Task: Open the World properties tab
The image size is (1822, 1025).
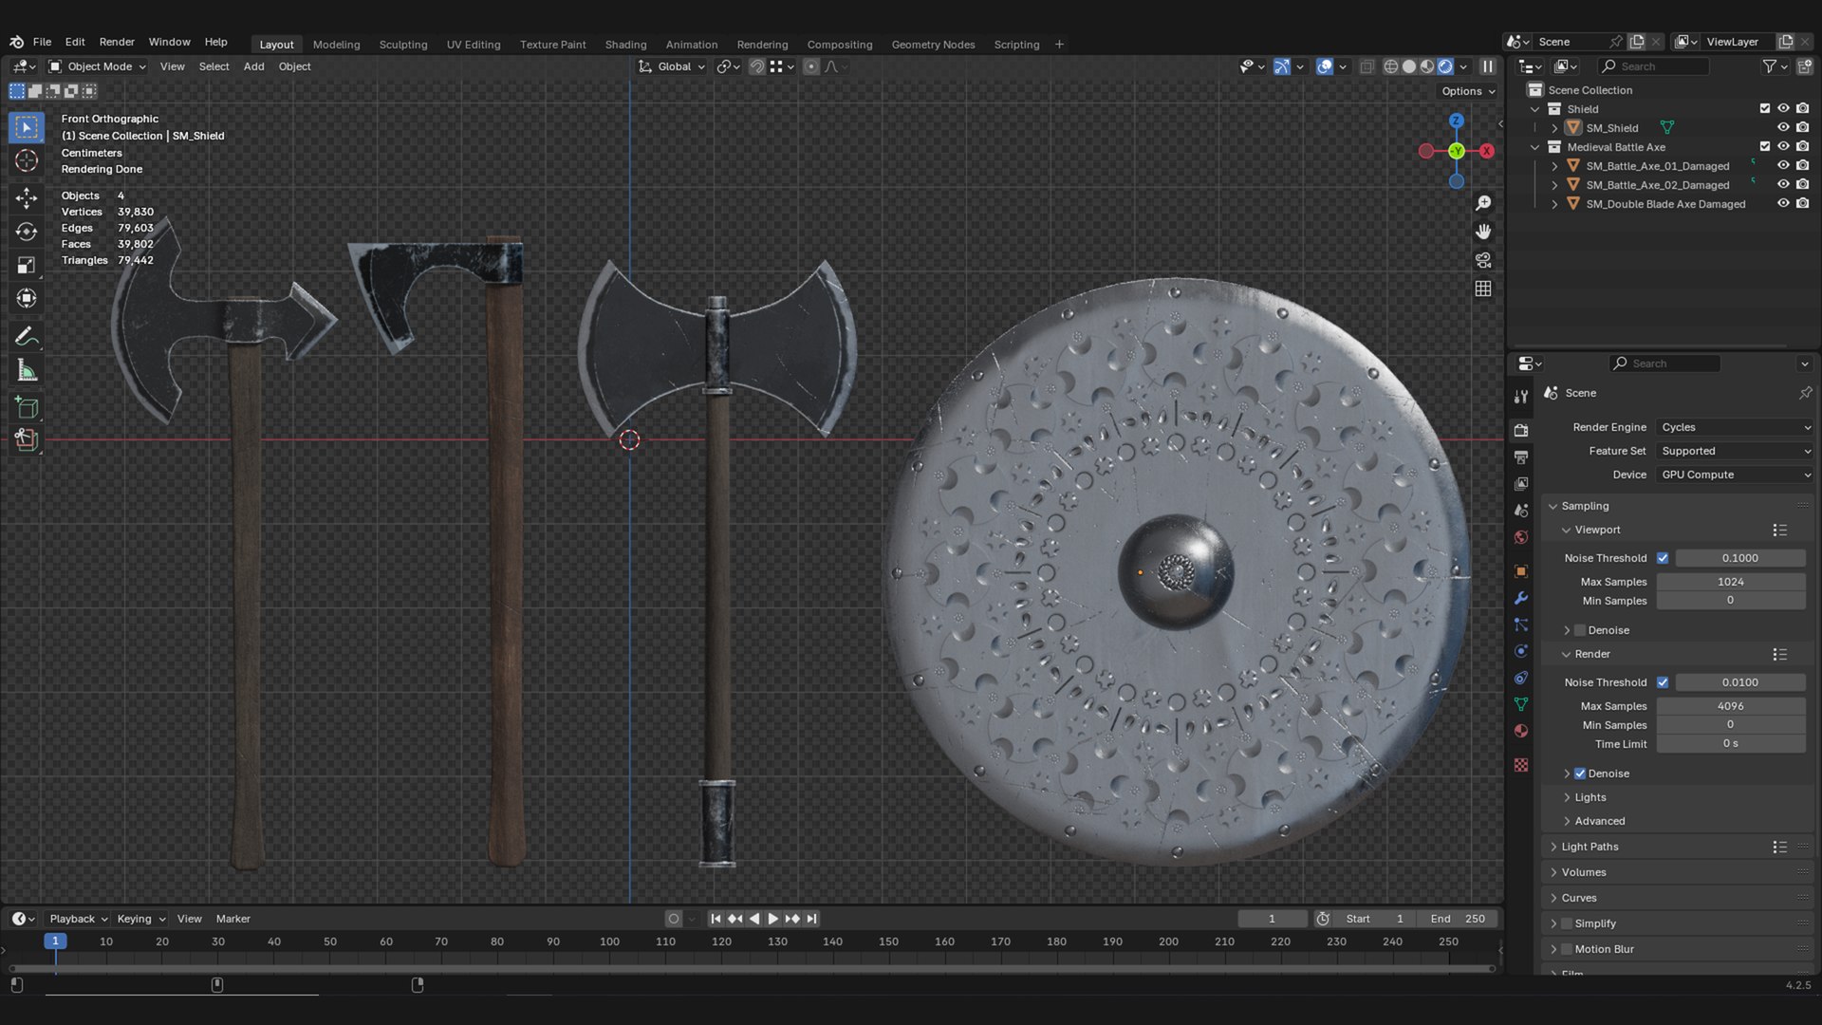Action: point(1521,537)
